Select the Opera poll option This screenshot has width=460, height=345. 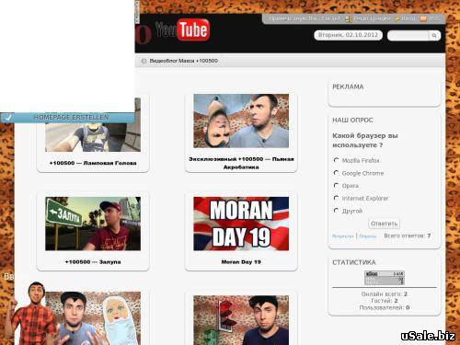[x=336, y=186]
